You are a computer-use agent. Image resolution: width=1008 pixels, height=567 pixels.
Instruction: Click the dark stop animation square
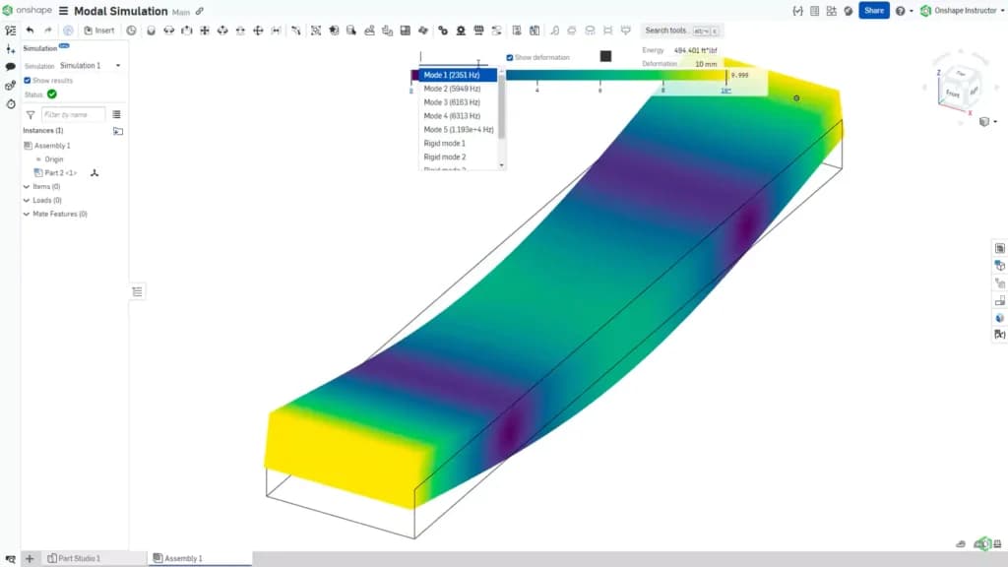pos(605,56)
